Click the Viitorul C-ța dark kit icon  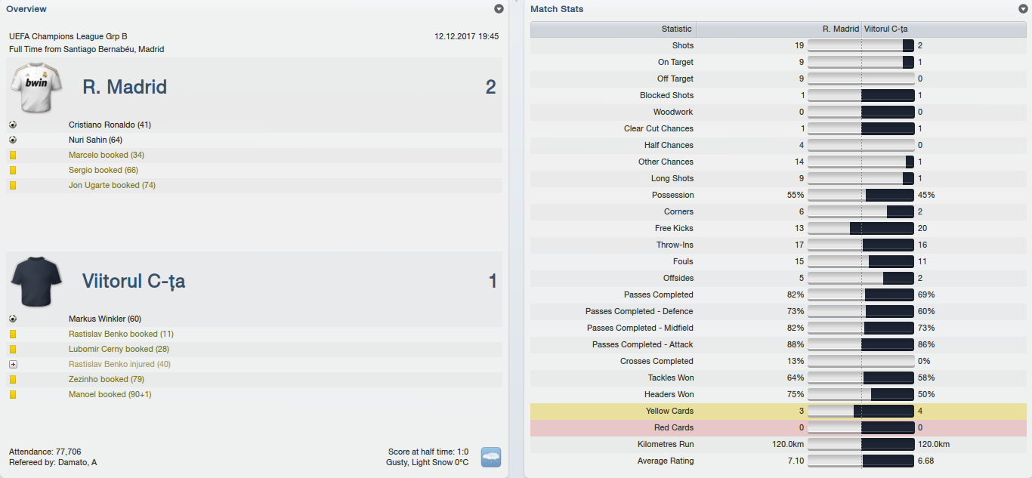click(x=36, y=281)
